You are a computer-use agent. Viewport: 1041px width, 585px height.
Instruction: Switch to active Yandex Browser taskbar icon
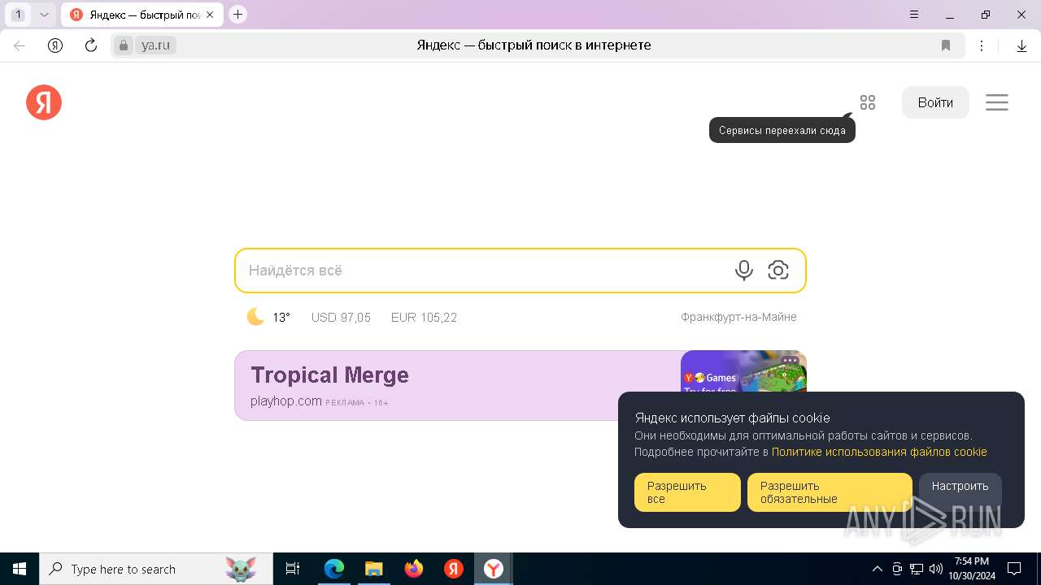coord(494,569)
